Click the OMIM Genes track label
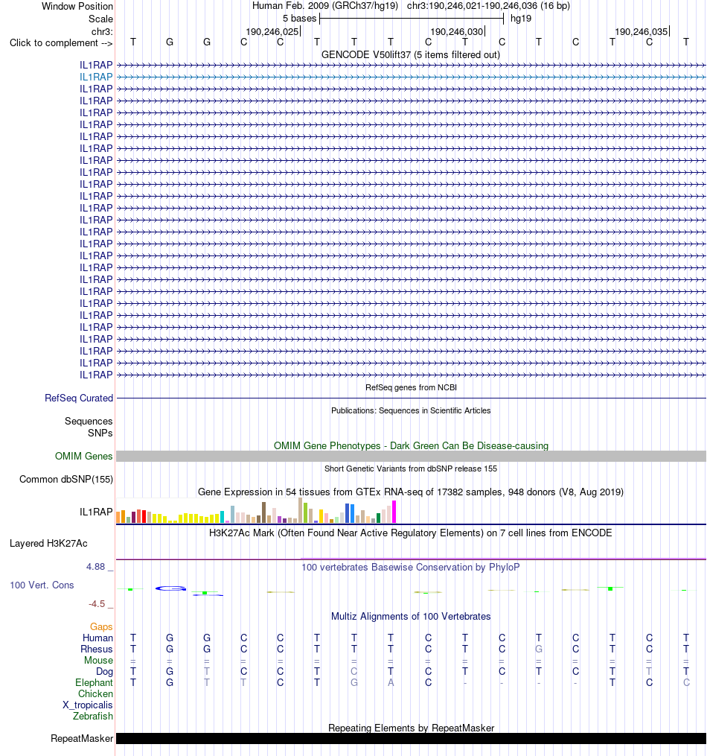This screenshot has width=707, height=756. pos(84,456)
